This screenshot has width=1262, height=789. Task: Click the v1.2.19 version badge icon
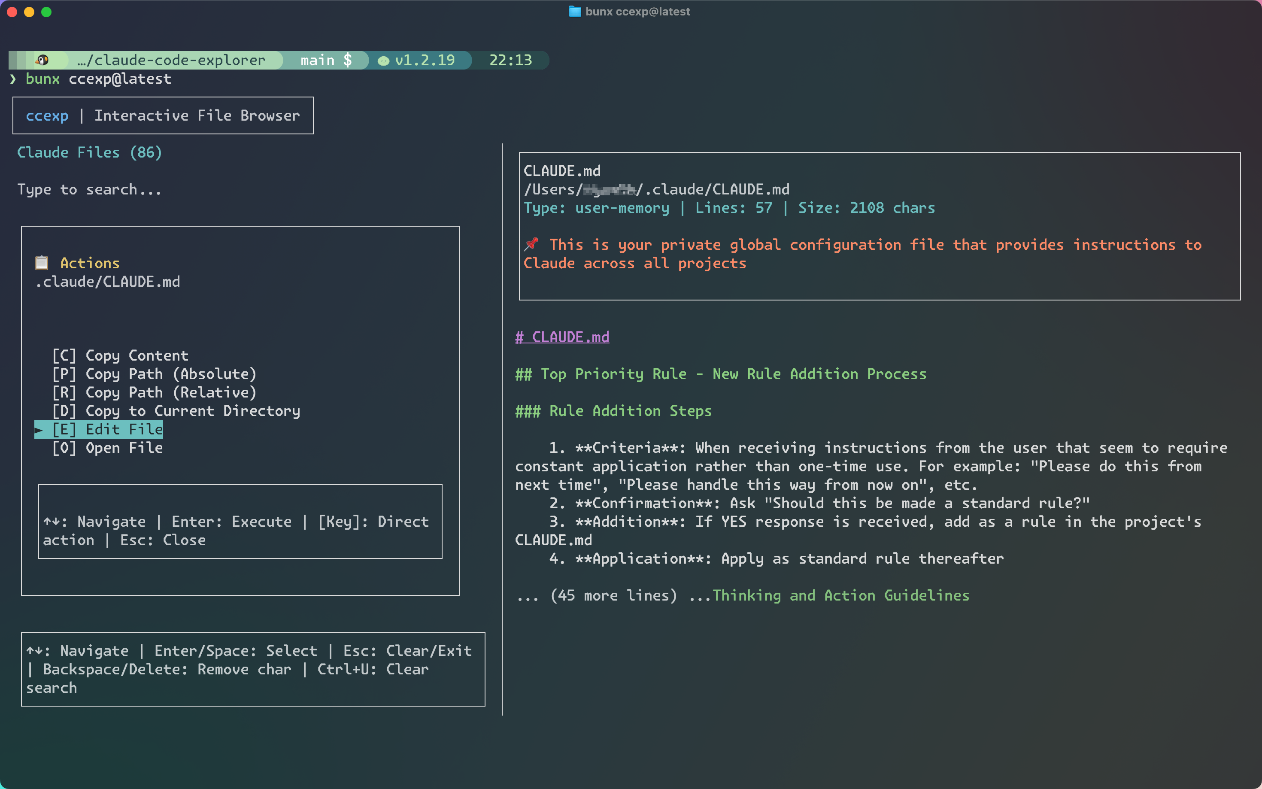click(383, 61)
